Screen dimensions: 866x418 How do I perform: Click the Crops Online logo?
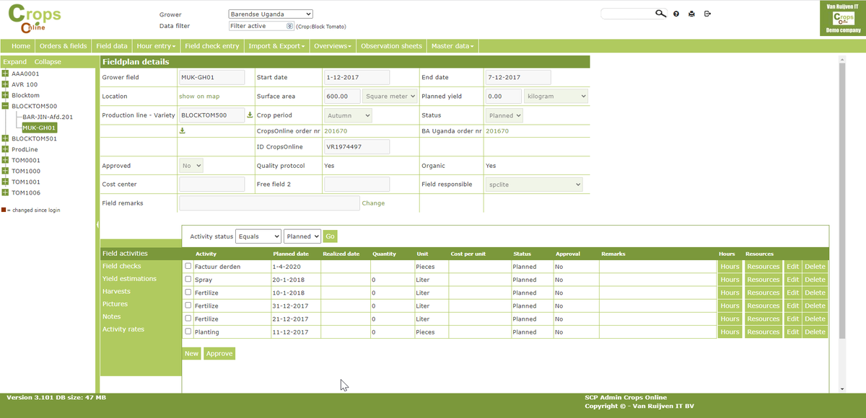tap(34, 18)
